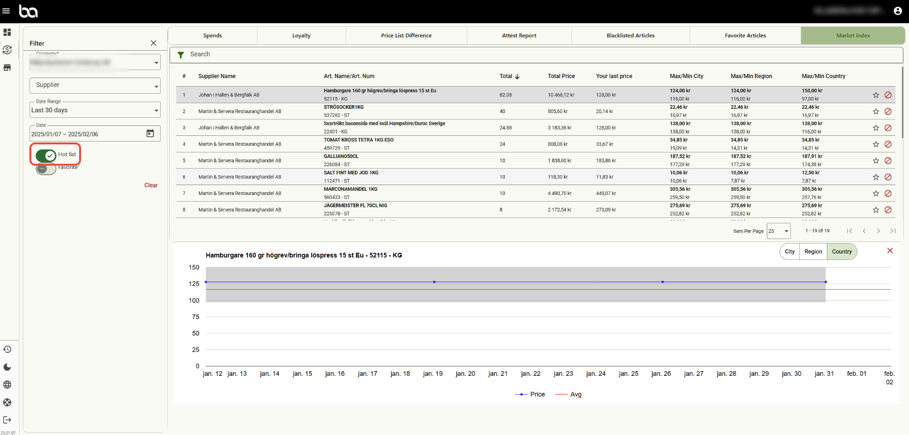Image resolution: width=909 pixels, height=435 pixels.
Task: Enable the Favorite toggle
Action: 46,169
